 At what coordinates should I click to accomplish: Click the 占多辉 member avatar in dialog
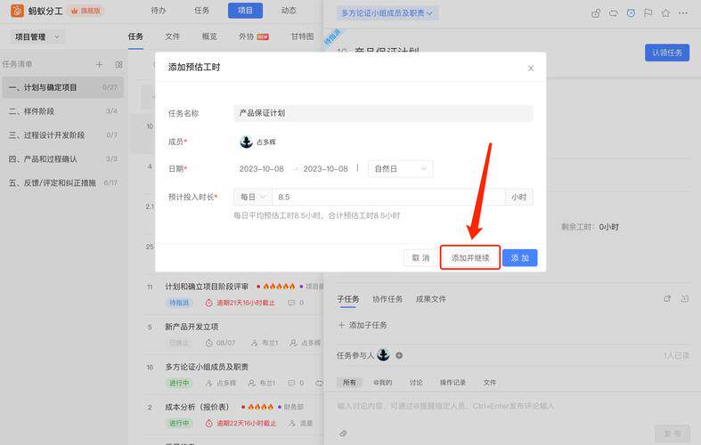(246, 142)
